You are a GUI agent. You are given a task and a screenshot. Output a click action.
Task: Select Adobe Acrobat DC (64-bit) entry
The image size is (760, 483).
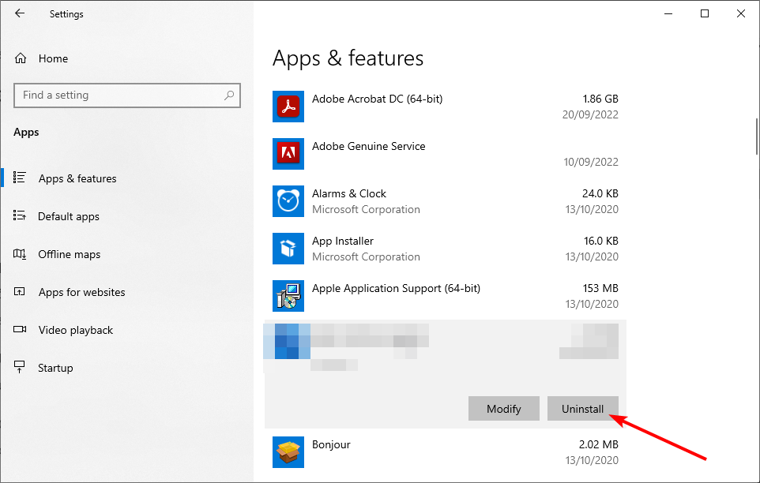377,99
